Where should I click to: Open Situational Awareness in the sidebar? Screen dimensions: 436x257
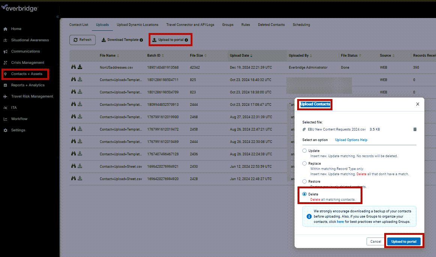(30, 40)
